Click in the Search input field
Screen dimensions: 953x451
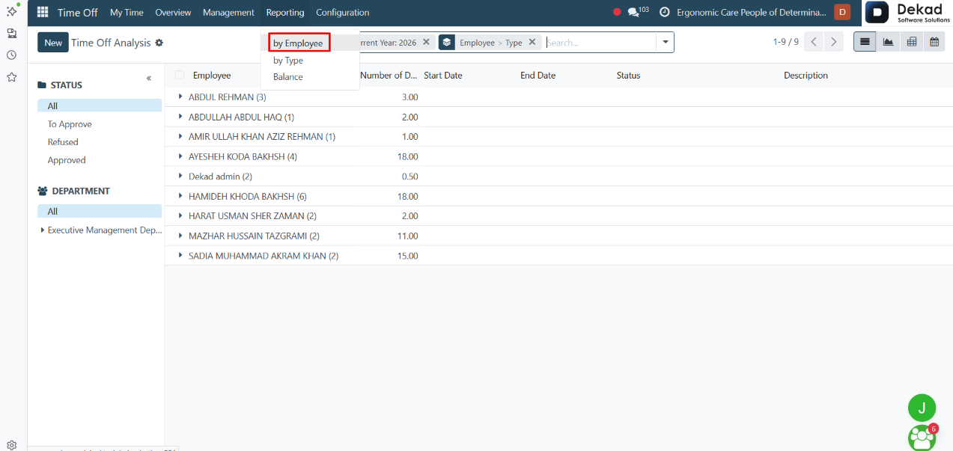pyautogui.click(x=599, y=43)
